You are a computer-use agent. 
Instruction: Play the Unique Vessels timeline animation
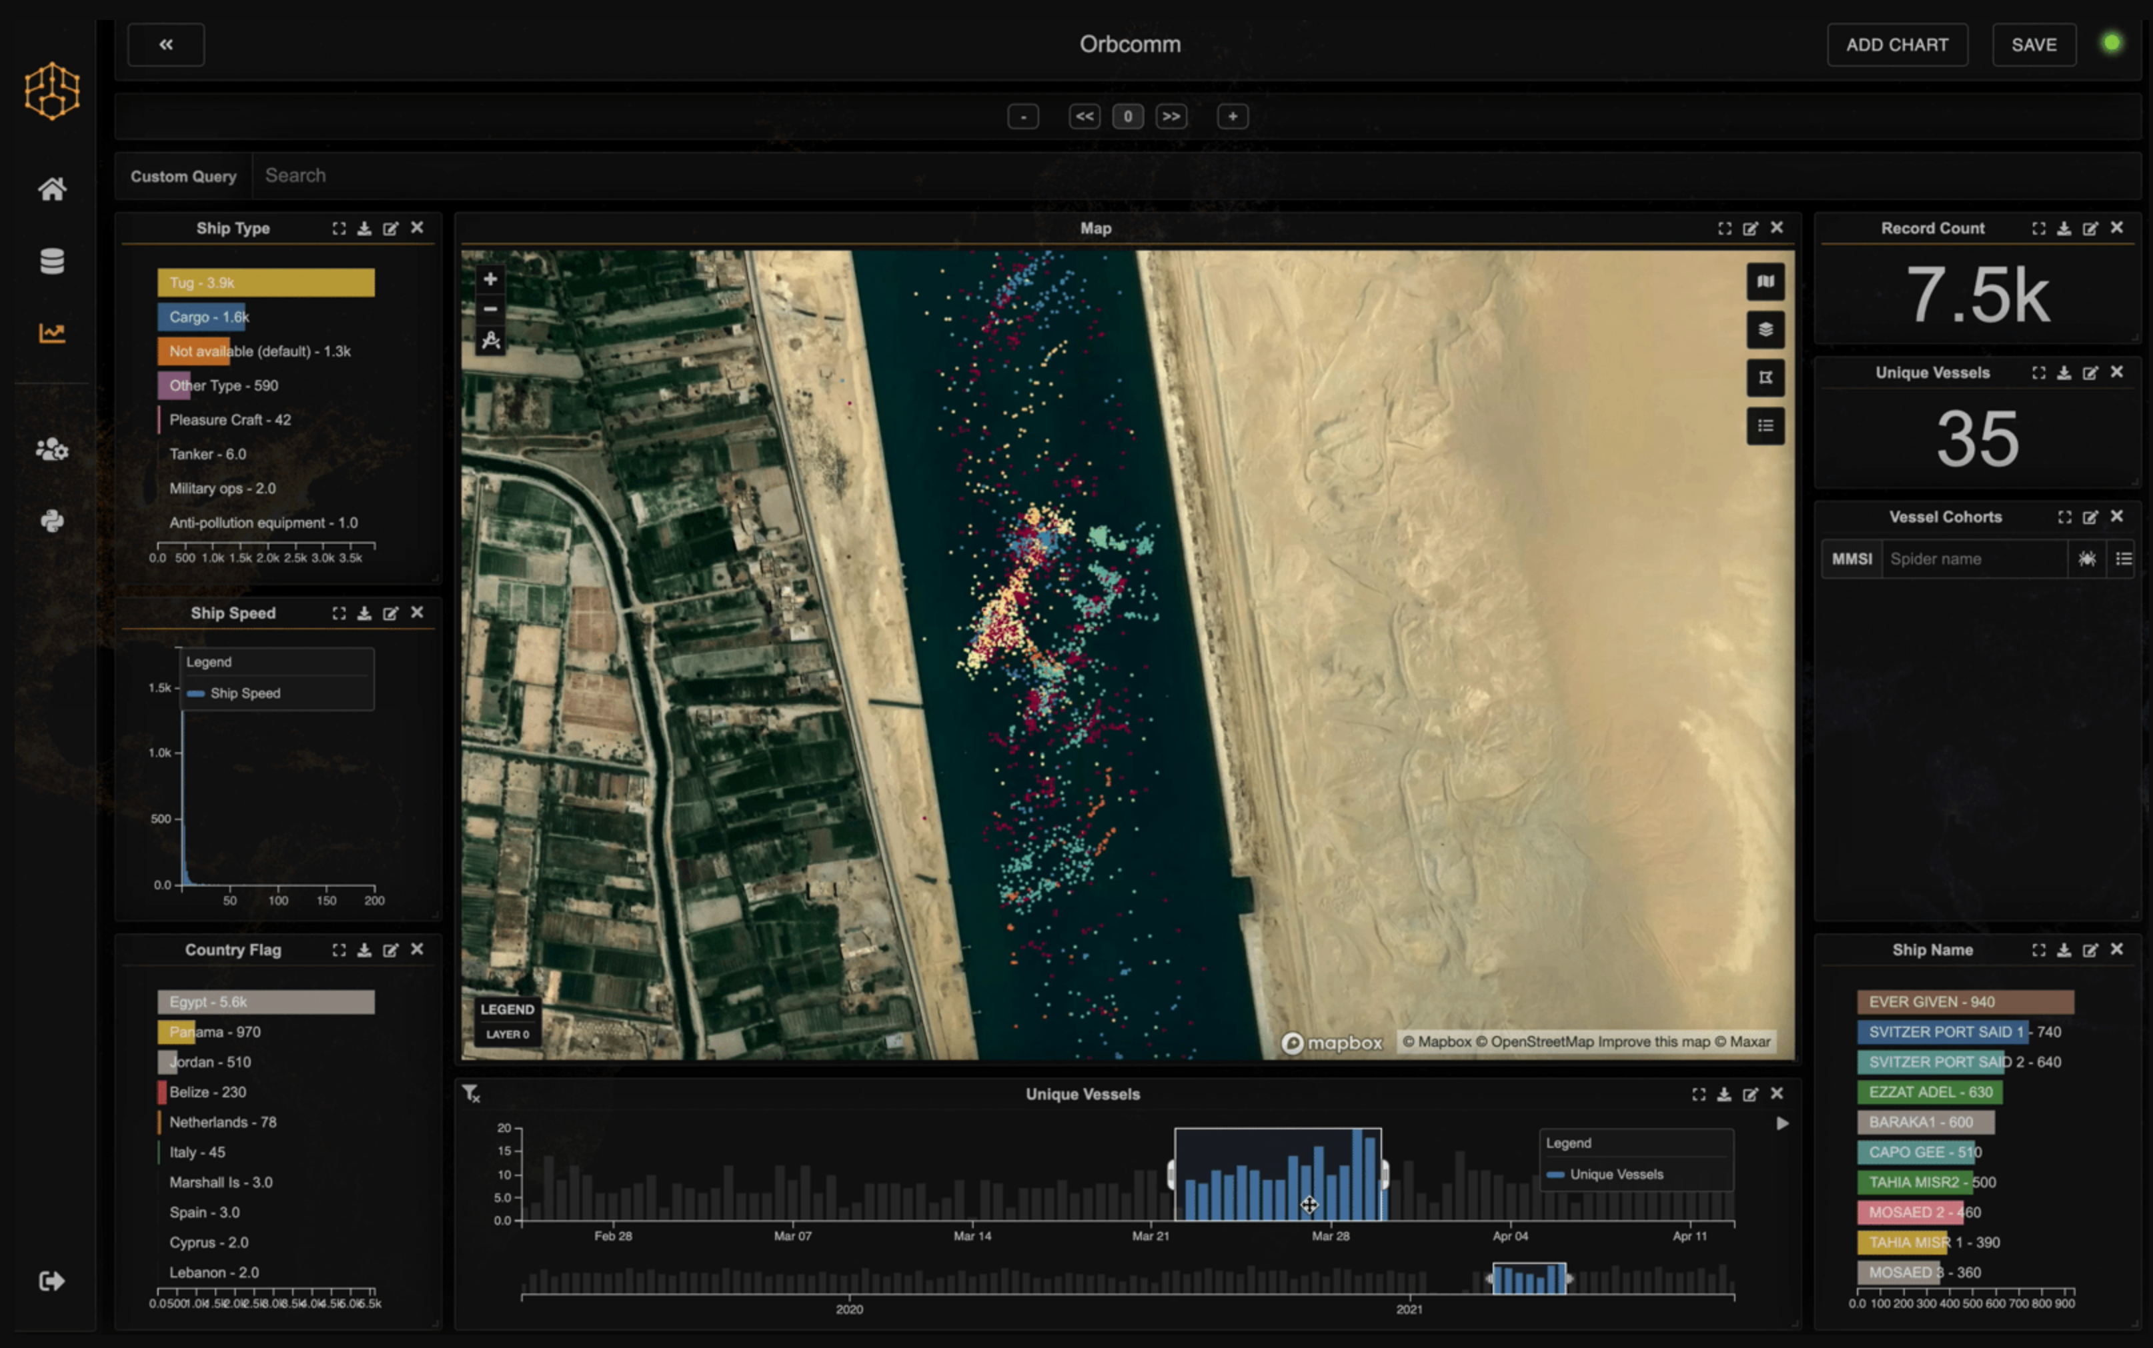(x=1782, y=1123)
